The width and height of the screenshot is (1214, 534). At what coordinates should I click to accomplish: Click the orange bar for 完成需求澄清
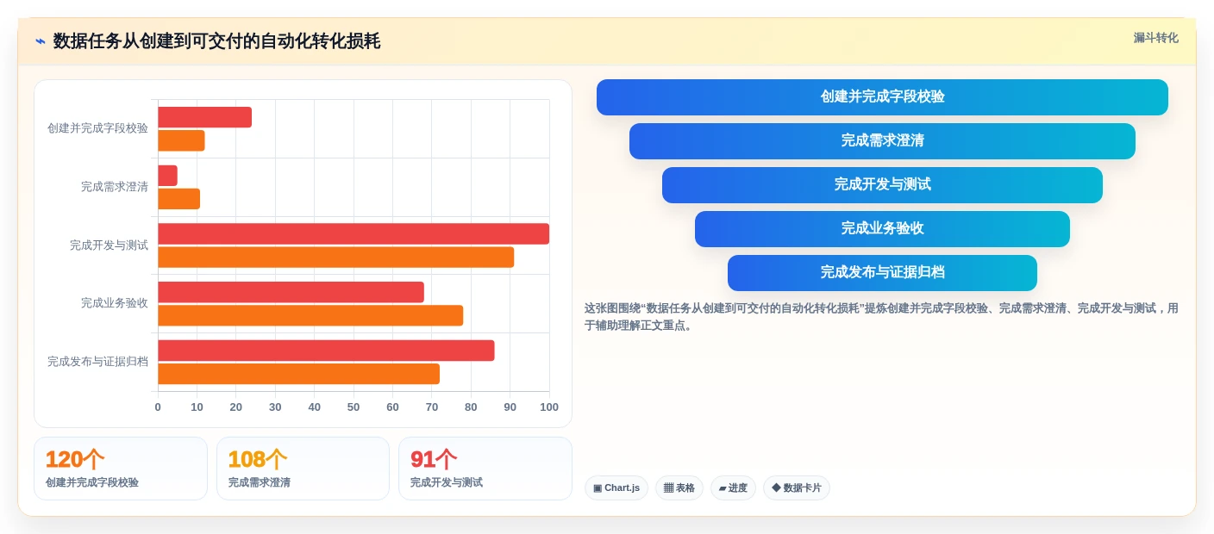[x=178, y=199]
